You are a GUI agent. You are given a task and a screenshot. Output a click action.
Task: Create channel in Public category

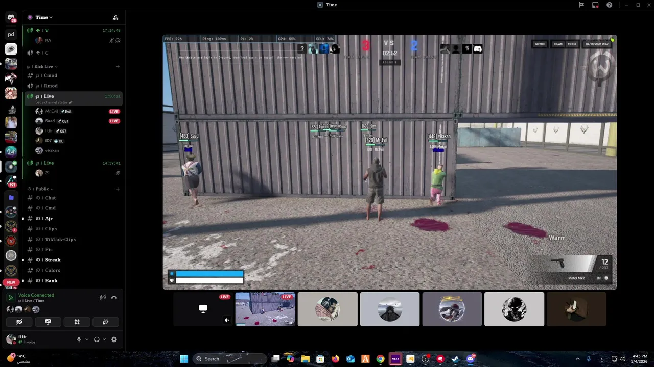(118, 189)
